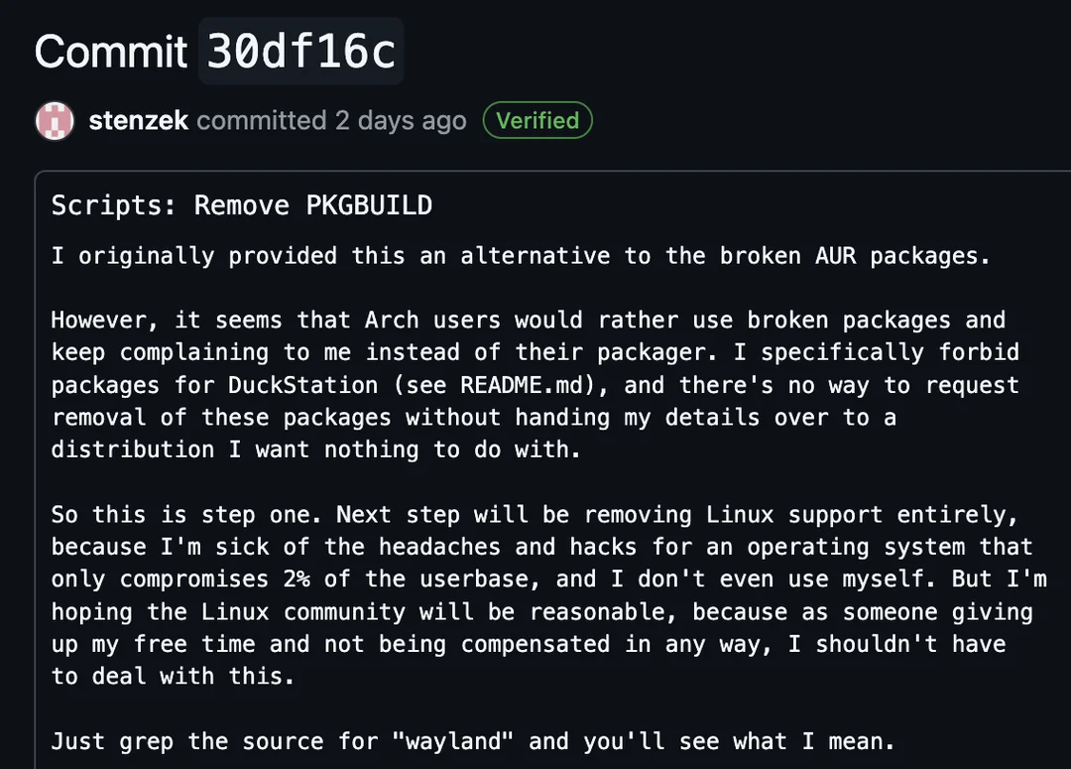Click the "Scripts: Remove PKGBUILD" commit title
1071x769 pixels.
click(x=241, y=205)
